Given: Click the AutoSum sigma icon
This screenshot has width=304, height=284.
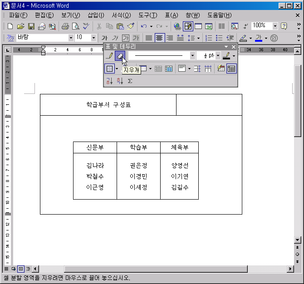Looking at the screenshot, I should pyautogui.click(x=130, y=81).
